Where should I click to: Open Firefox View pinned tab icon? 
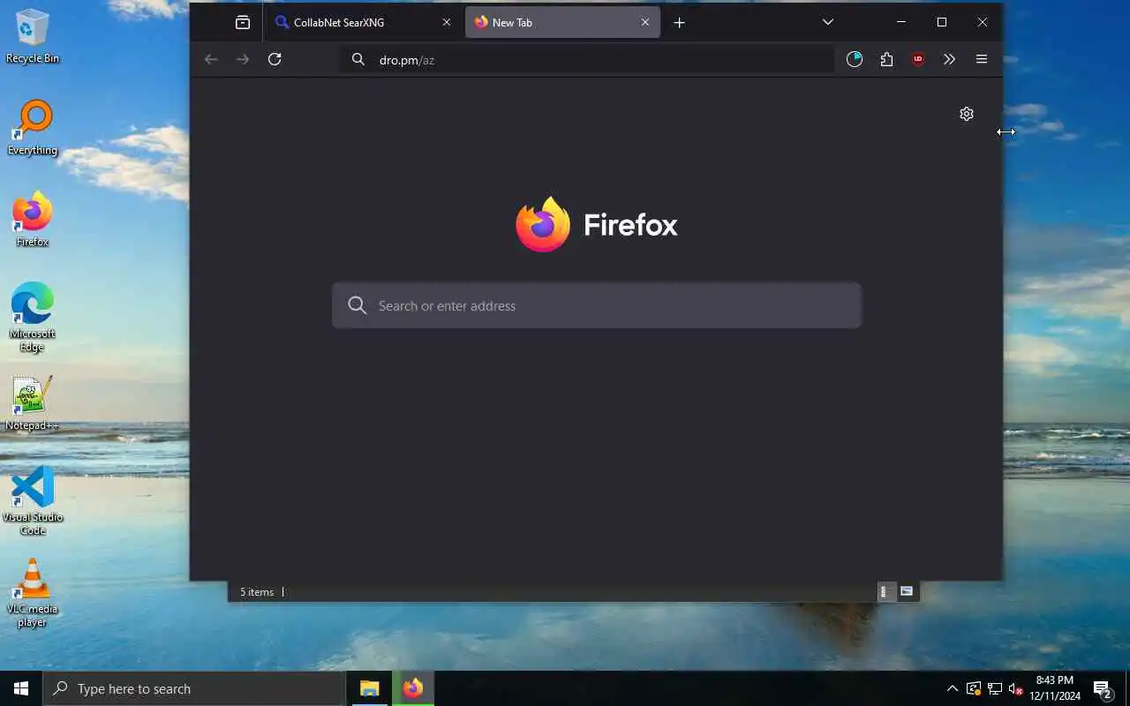pyautogui.click(x=243, y=22)
